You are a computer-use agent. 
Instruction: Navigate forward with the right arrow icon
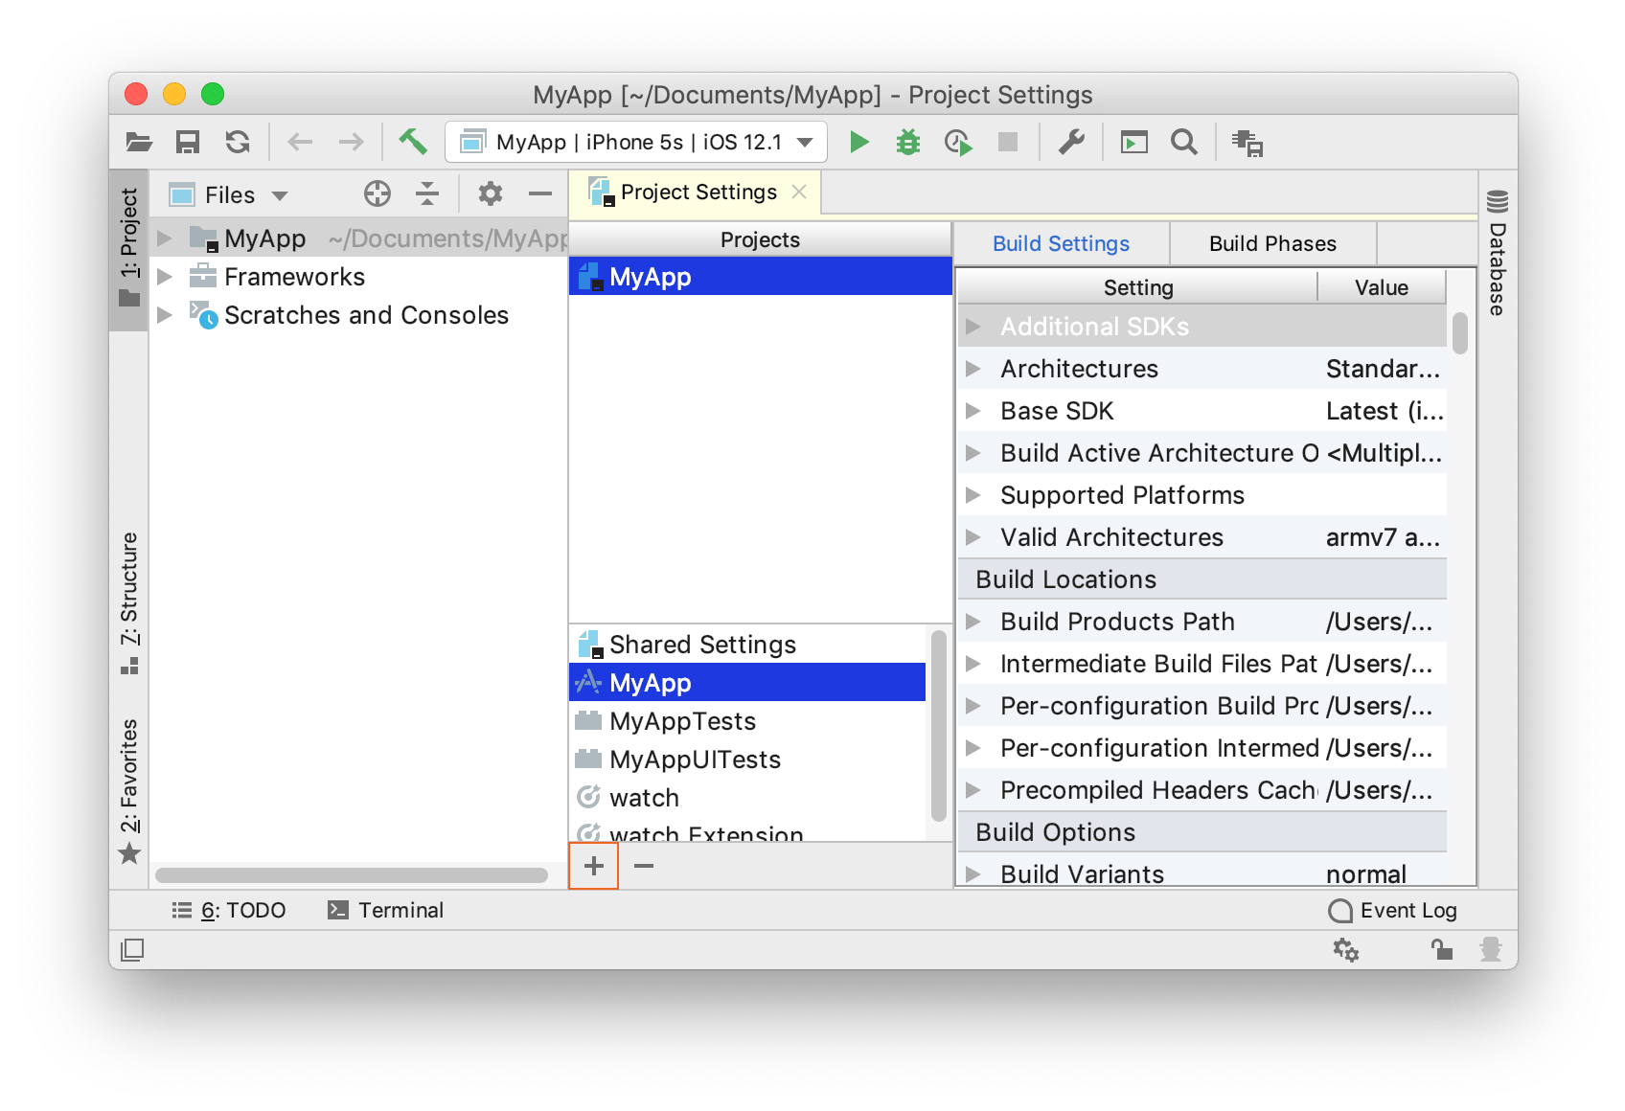point(351,143)
